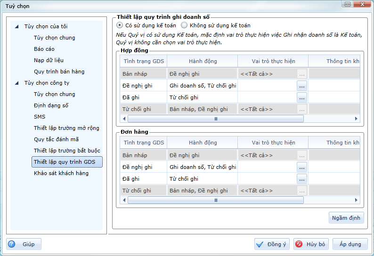Click the blue help question mark icon
This screenshot has height=256, width=374.
[12, 244]
